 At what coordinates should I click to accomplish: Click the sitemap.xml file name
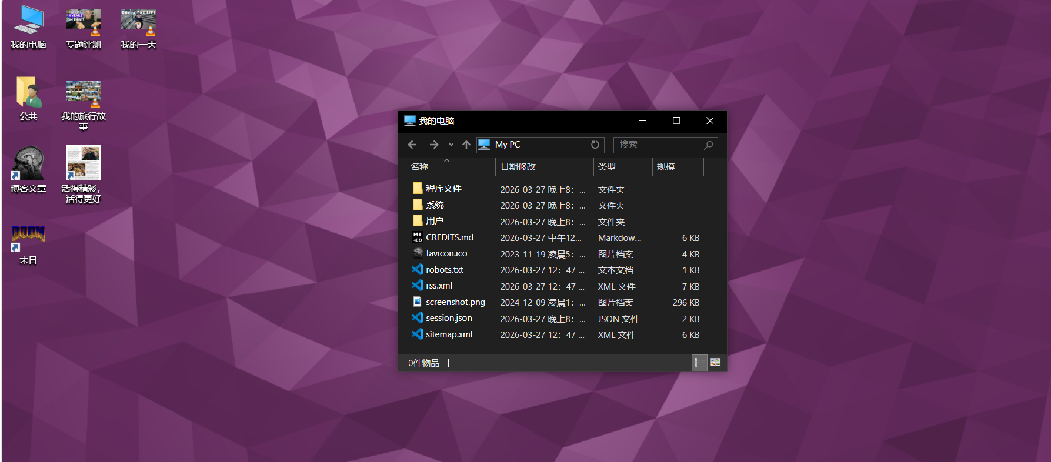pyautogui.click(x=449, y=334)
